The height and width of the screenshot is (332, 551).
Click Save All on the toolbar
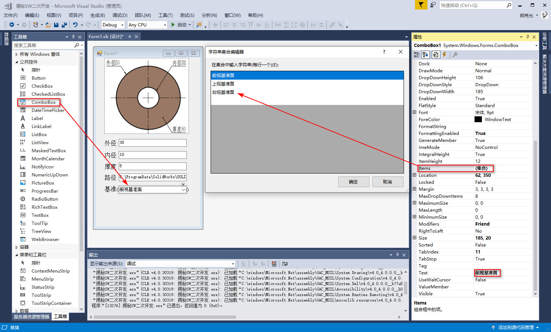coord(63,25)
